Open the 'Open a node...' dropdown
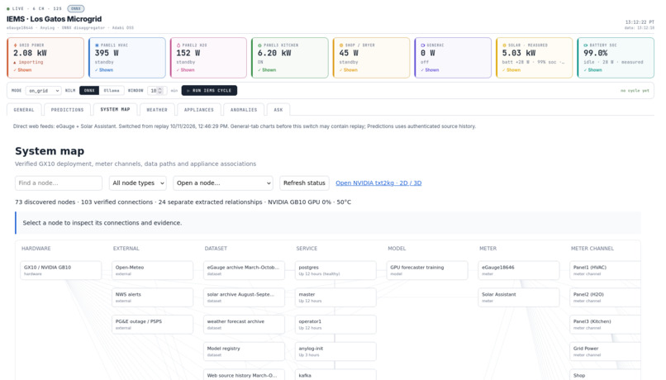This screenshot has width=666, height=380. coord(223,183)
